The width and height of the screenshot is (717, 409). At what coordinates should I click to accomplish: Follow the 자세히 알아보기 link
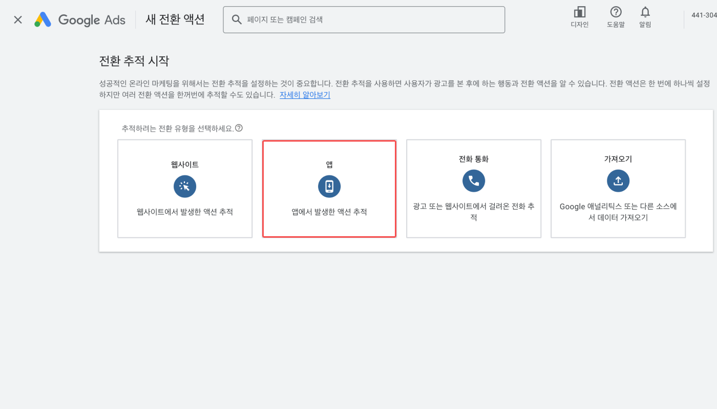[305, 95]
